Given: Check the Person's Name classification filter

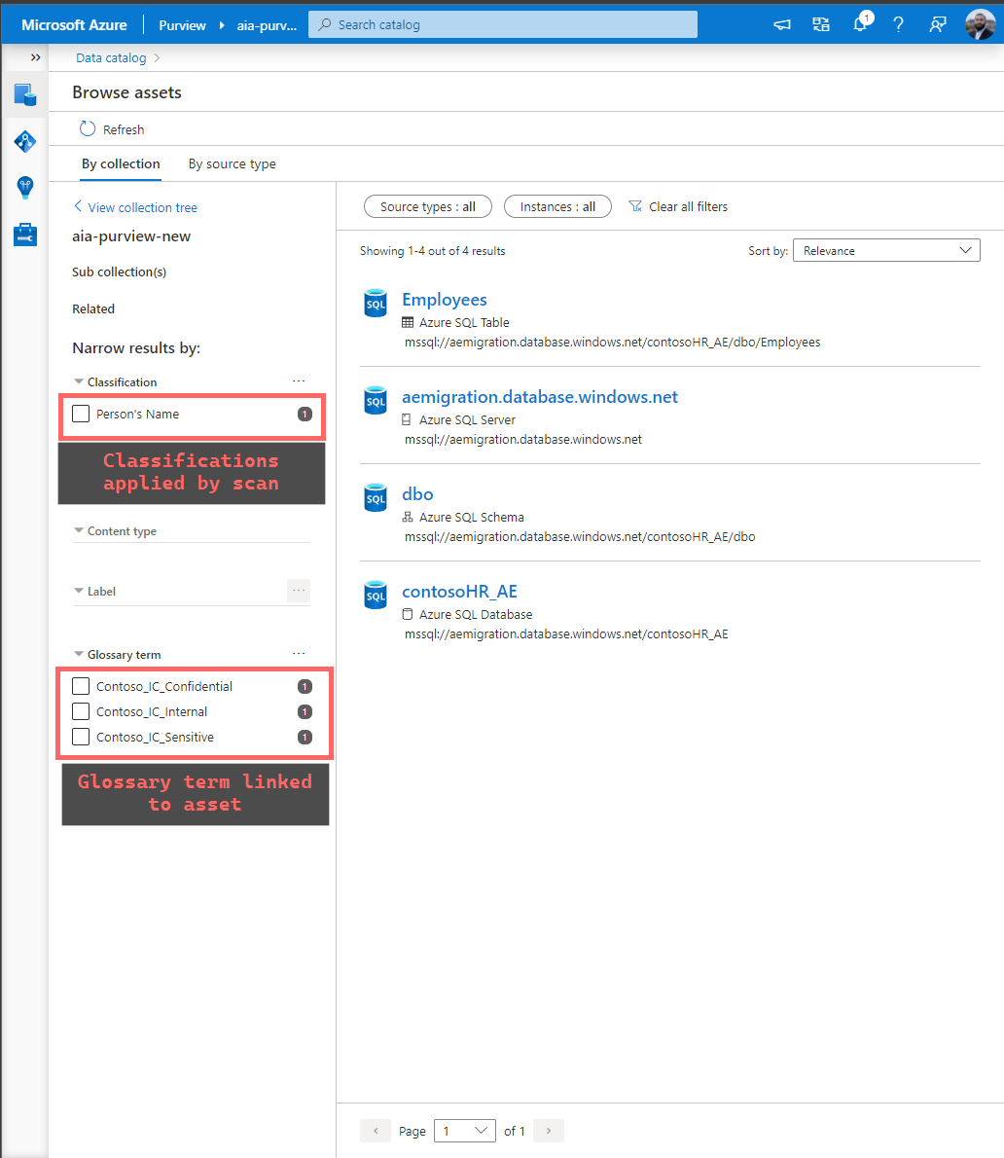Looking at the screenshot, I should pyautogui.click(x=81, y=414).
